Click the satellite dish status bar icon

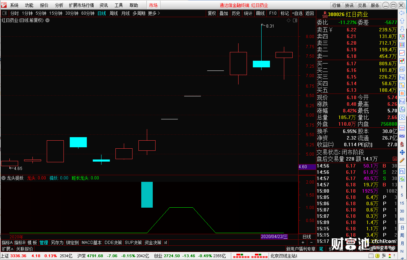click(x=384, y=256)
